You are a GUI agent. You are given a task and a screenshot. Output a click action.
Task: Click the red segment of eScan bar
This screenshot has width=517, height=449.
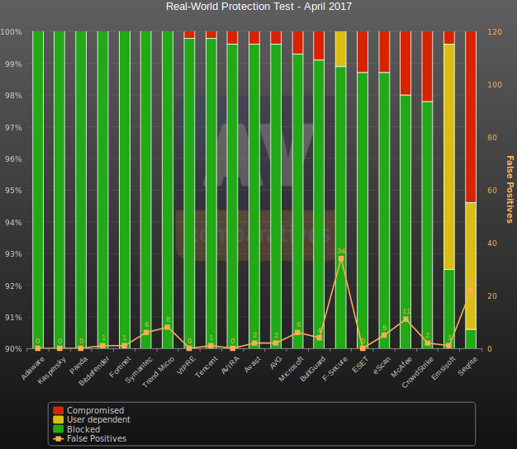(x=384, y=52)
